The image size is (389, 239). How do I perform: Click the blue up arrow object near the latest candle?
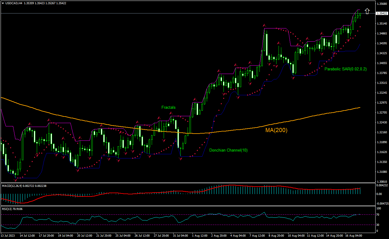(367, 11)
